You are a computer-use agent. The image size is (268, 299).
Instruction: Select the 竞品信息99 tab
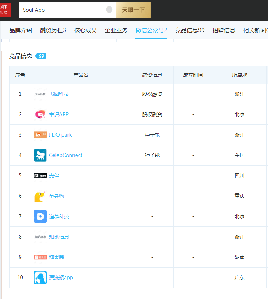pos(190,30)
